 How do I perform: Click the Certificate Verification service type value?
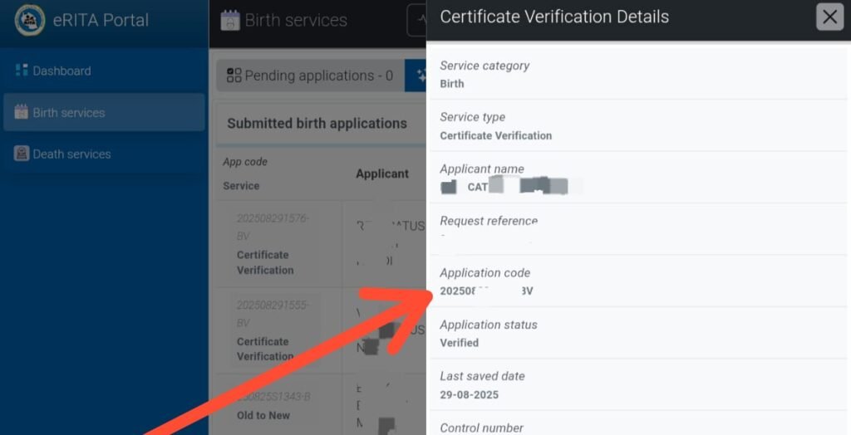(x=495, y=135)
